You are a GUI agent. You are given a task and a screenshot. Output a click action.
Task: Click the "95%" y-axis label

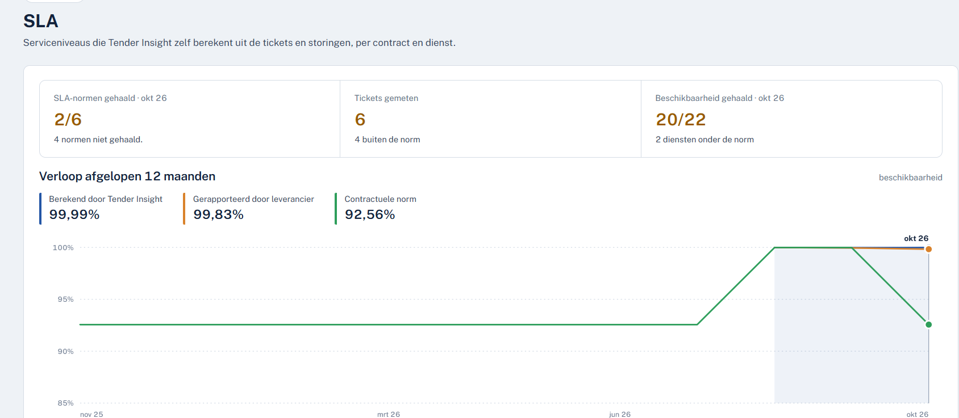(x=65, y=299)
